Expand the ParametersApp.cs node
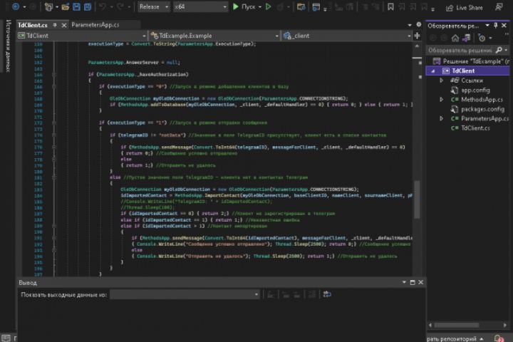513x342 pixels. click(x=441, y=118)
